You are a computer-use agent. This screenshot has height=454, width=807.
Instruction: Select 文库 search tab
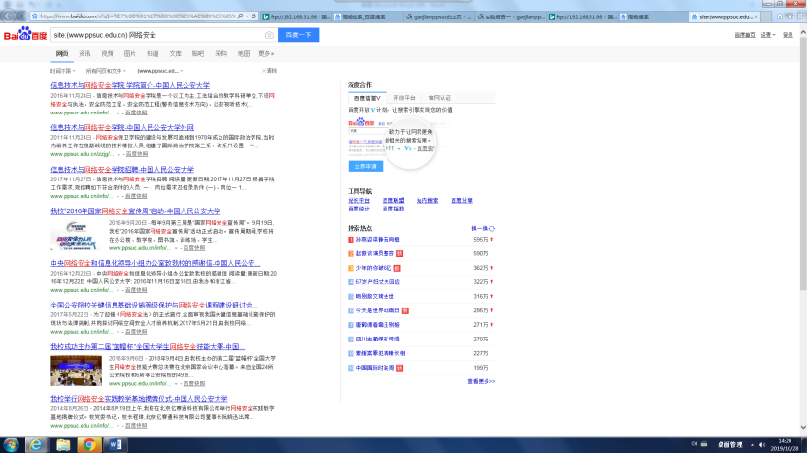coord(176,53)
